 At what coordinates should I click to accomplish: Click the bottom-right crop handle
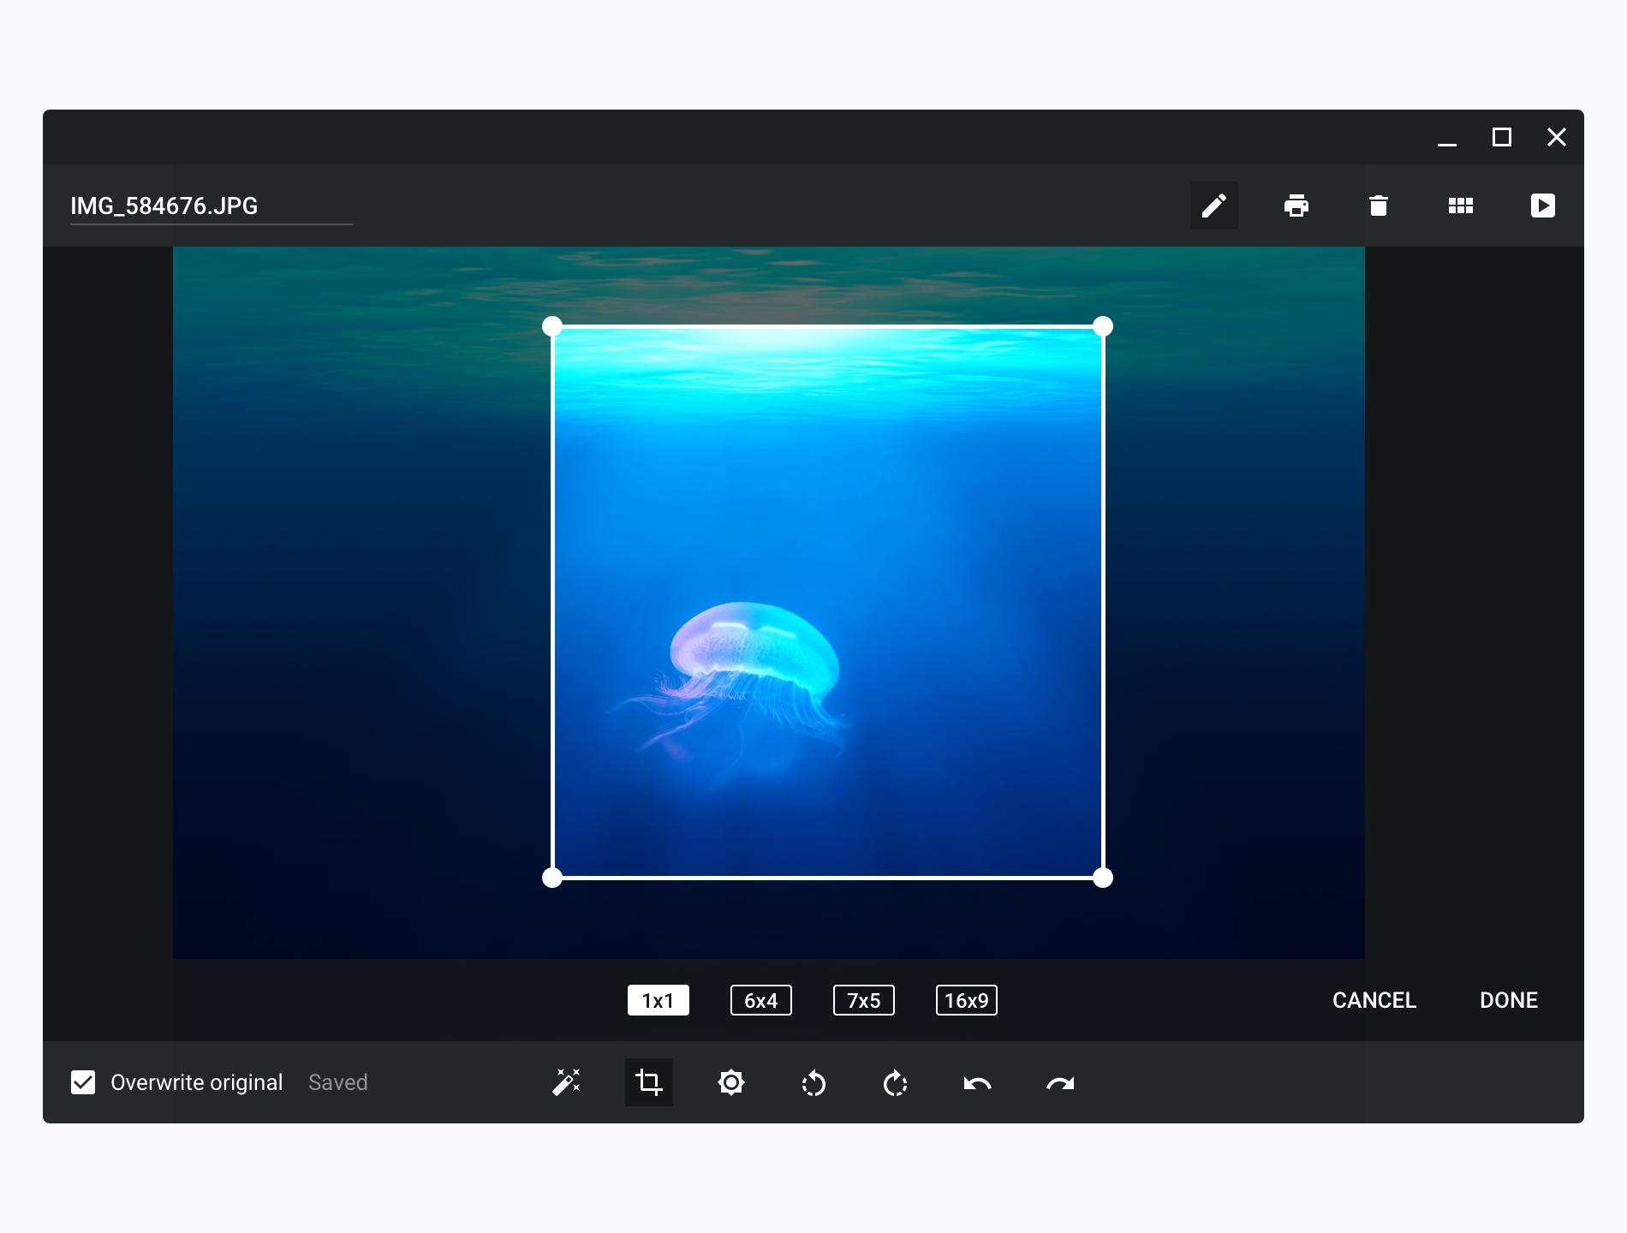pos(1103,878)
